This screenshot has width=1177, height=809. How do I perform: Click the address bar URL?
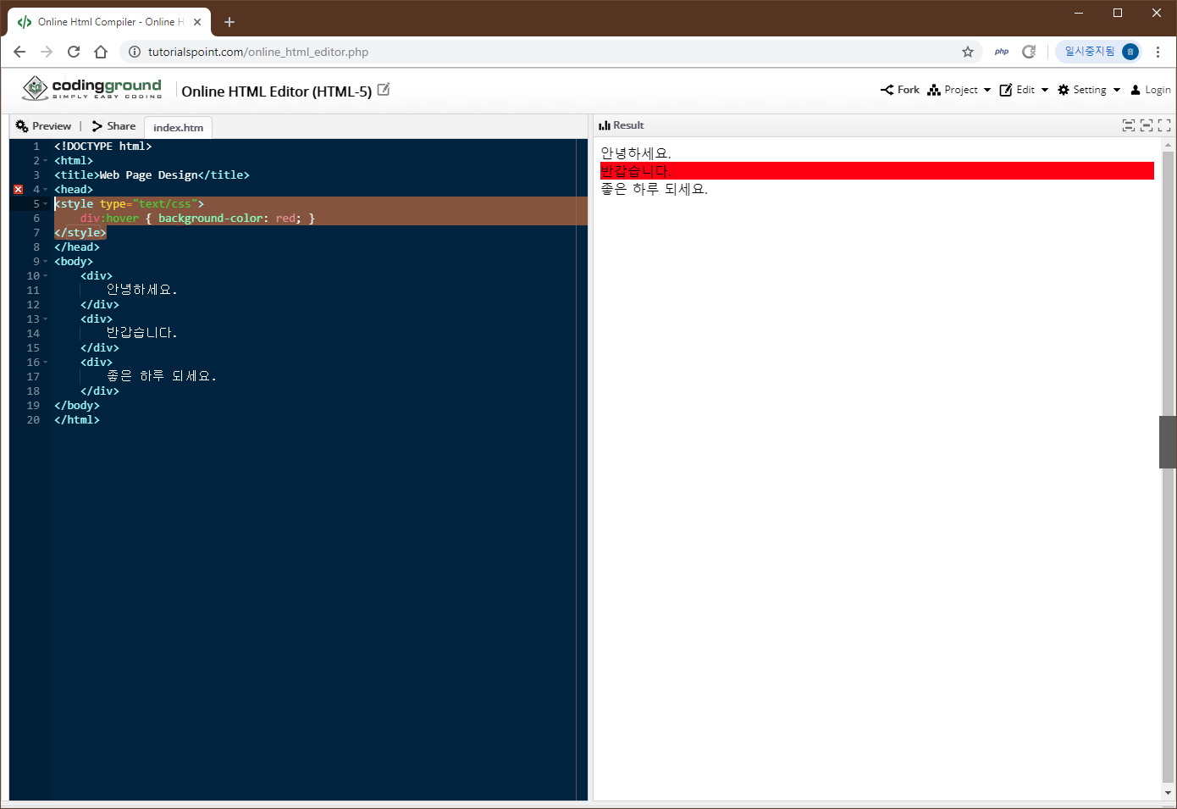(258, 52)
